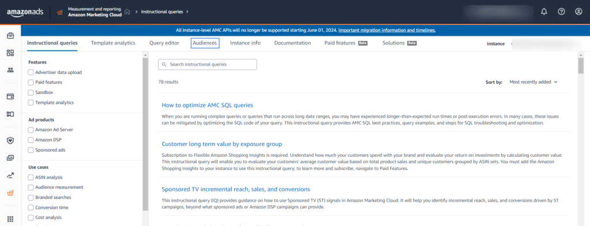The image size is (590, 226).
Task: Tick Audience measurement checkbox
Action: 31,187
